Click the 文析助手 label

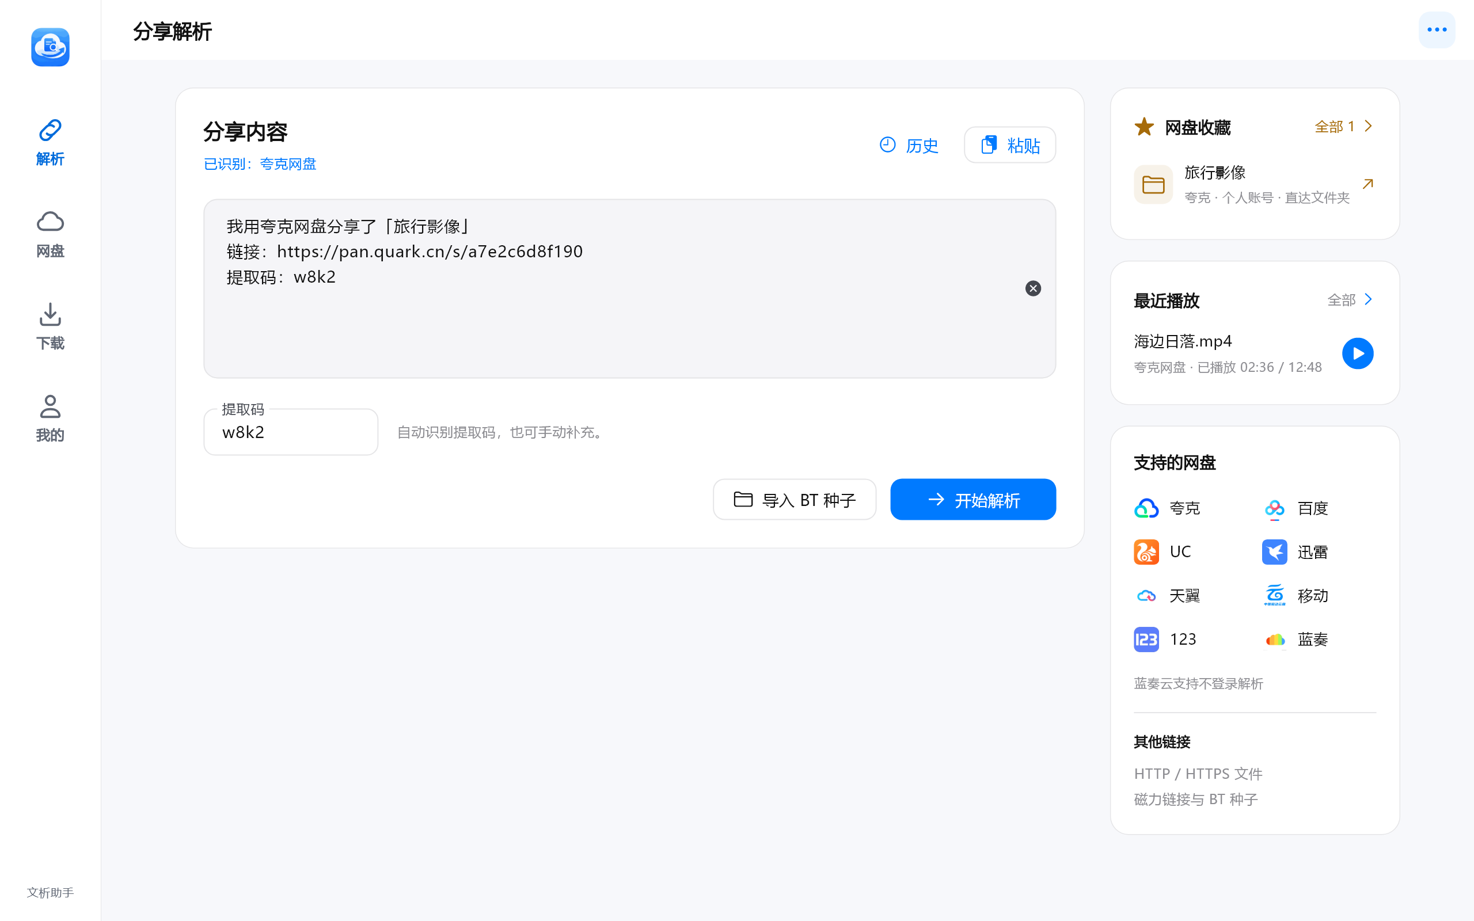coord(50,892)
